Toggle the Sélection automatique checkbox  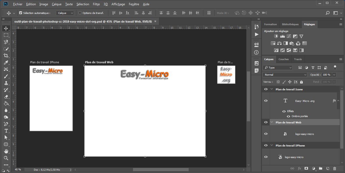21,13
